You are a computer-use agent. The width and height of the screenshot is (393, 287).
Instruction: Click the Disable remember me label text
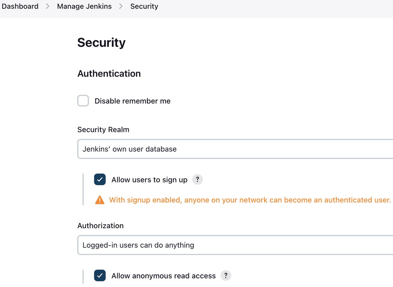(132, 101)
